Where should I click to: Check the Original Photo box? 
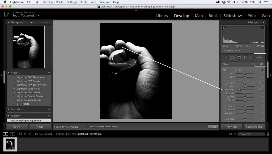tap(223, 51)
